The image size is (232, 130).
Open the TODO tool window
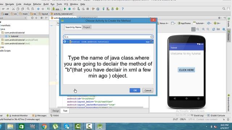pyautogui.click(x=54, y=116)
